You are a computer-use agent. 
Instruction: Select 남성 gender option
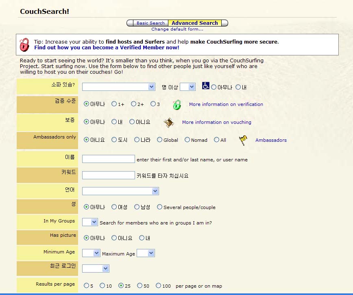(x=137, y=207)
